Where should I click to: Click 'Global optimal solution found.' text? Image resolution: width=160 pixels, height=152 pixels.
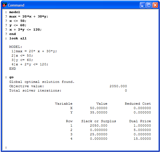pyautogui.click(x=42, y=82)
